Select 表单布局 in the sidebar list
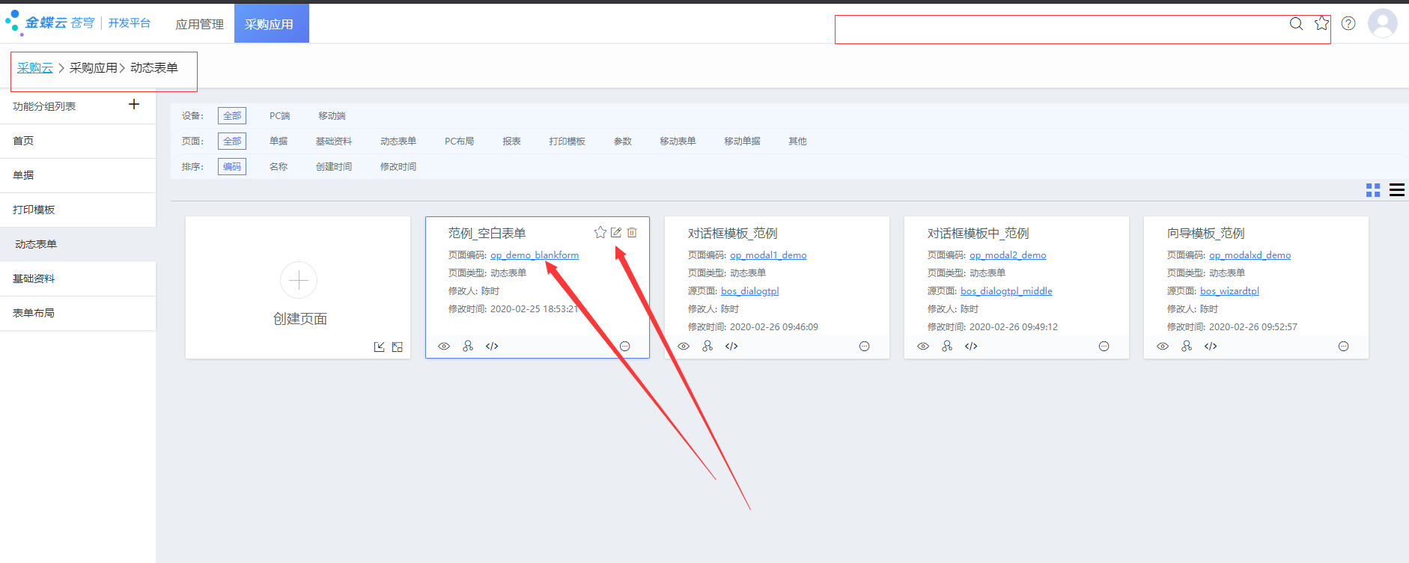Image resolution: width=1409 pixels, height=563 pixels. coord(78,313)
